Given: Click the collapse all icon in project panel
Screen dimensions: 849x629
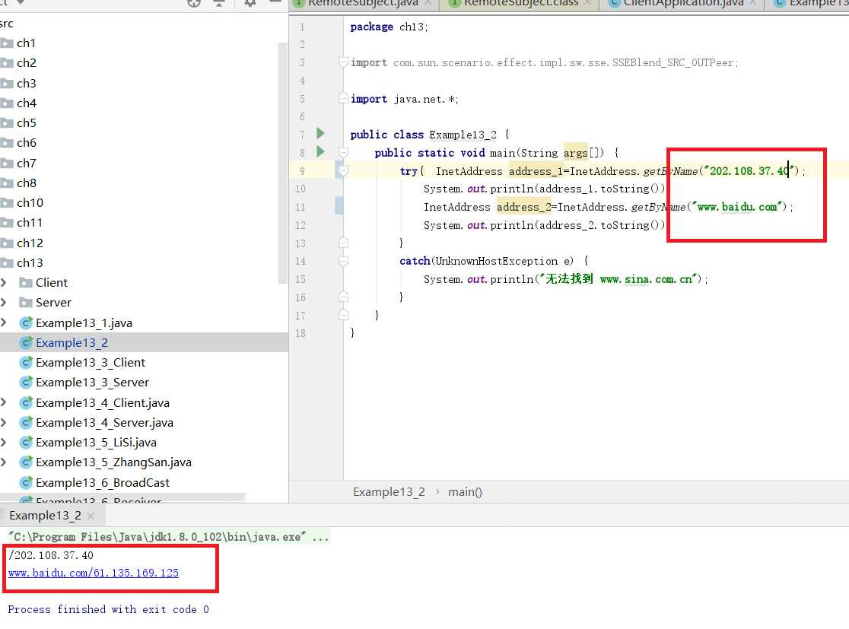Looking at the screenshot, I should pos(219,3).
